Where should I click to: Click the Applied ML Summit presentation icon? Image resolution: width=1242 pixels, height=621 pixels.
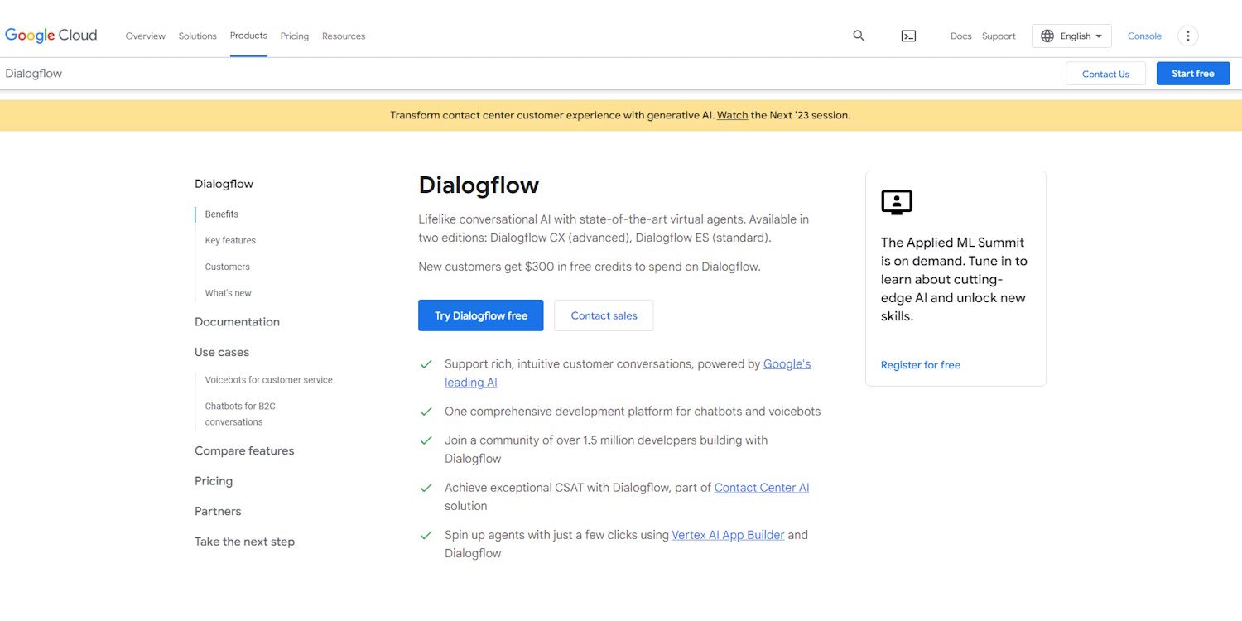pyautogui.click(x=896, y=202)
